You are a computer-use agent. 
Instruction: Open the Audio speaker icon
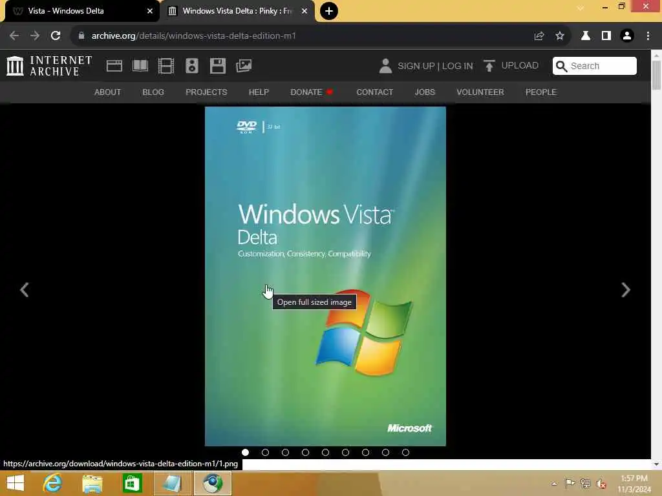(191, 66)
